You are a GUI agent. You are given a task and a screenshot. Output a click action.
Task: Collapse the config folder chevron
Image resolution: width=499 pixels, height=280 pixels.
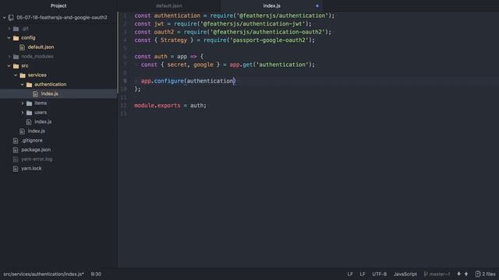click(9, 38)
